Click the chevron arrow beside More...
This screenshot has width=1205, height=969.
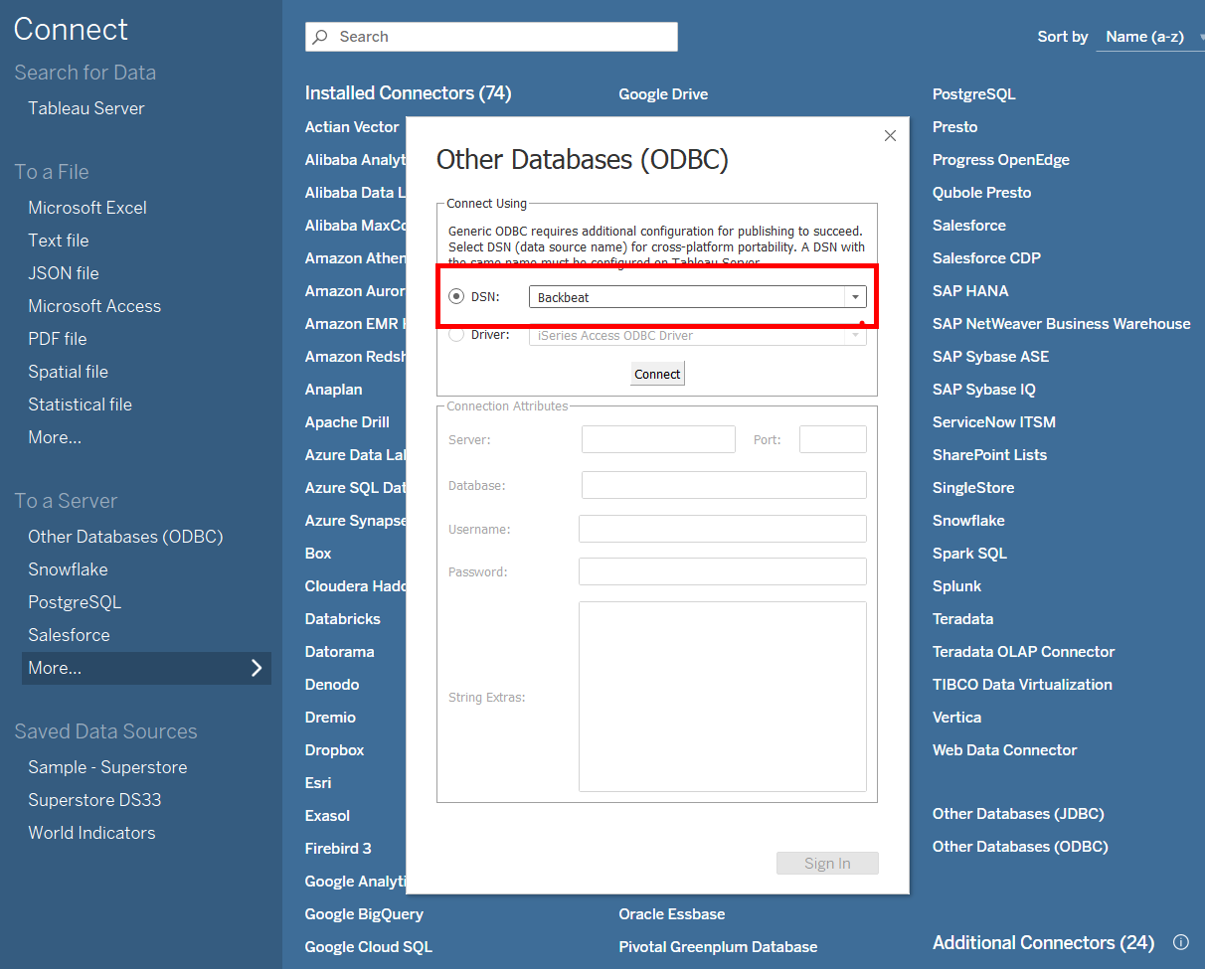click(x=257, y=668)
